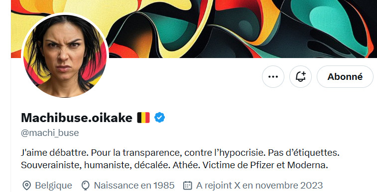Click the birthday balloon icon
This screenshot has width=377, height=192.
tap(85, 185)
